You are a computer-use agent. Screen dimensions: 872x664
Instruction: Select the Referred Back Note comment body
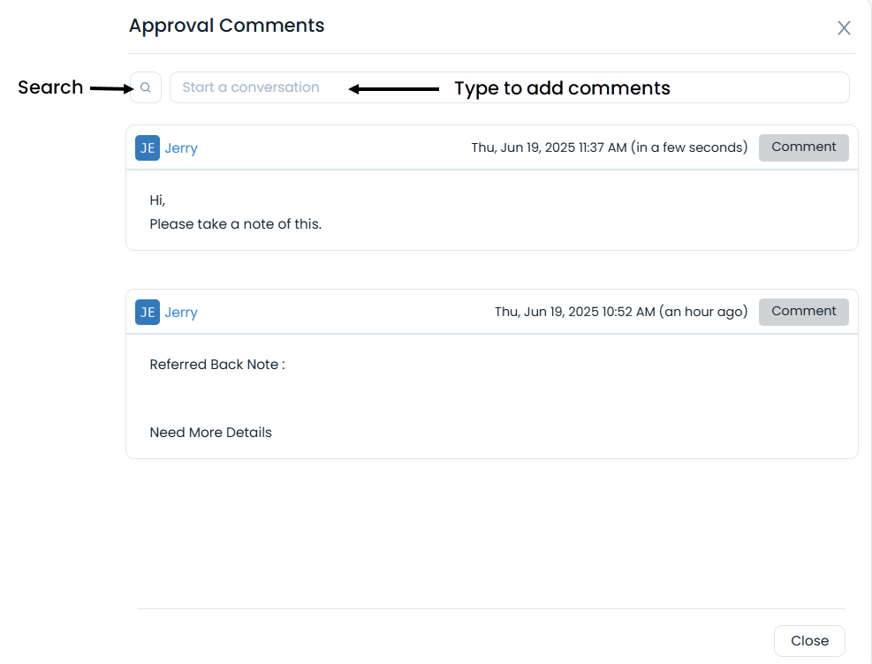tap(217, 364)
